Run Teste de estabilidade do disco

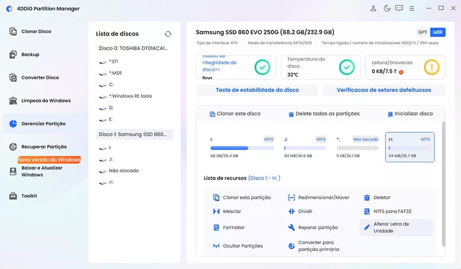click(257, 90)
